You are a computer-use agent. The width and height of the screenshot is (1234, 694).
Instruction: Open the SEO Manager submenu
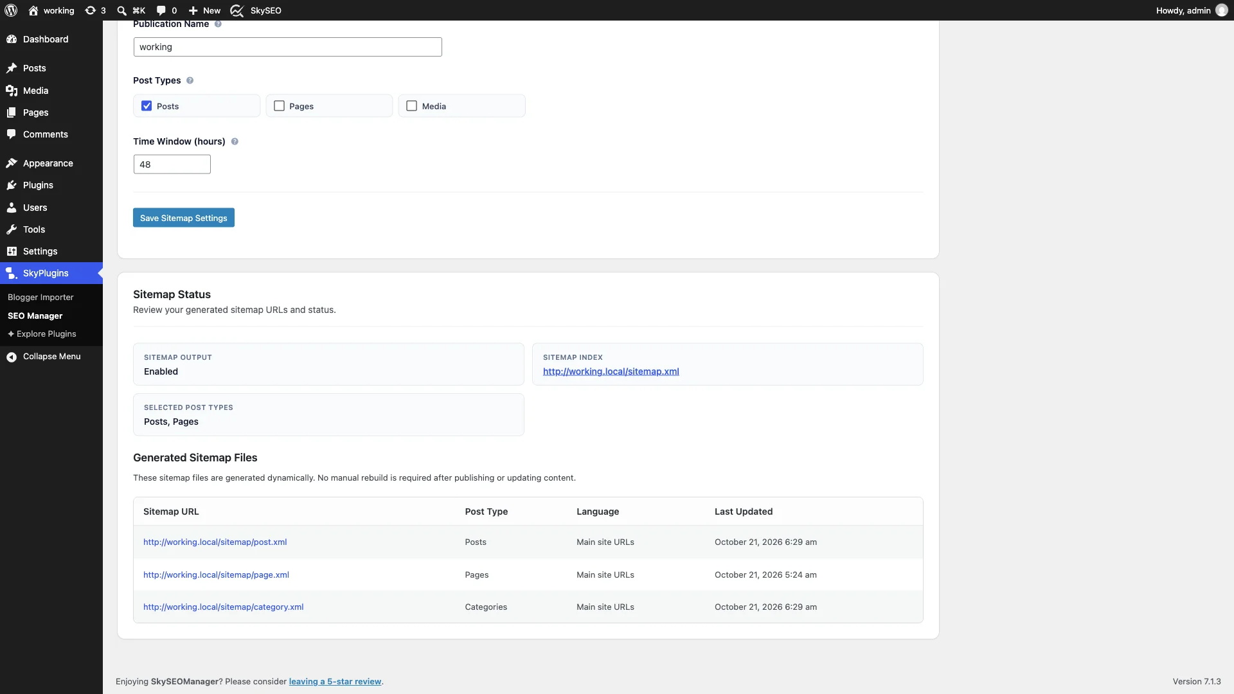point(35,316)
